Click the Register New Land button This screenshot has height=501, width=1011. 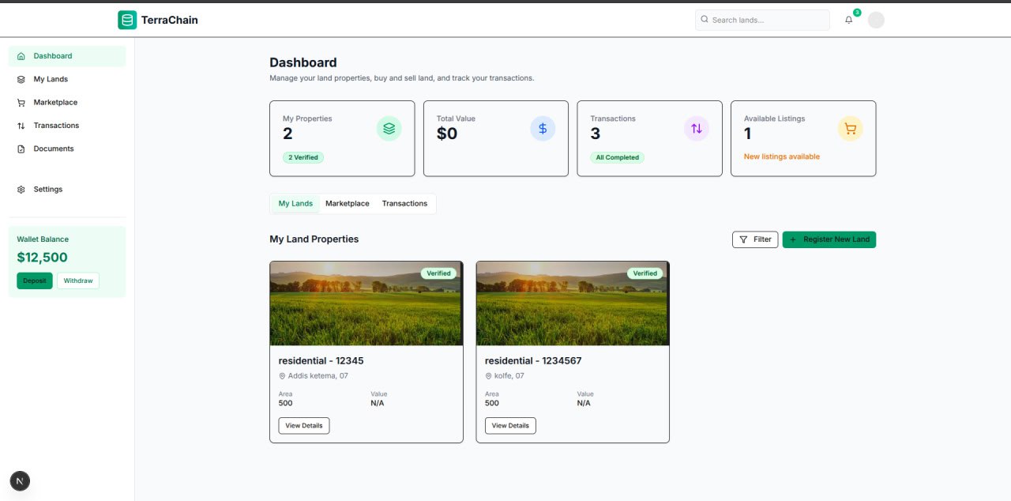tap(829, 239)
